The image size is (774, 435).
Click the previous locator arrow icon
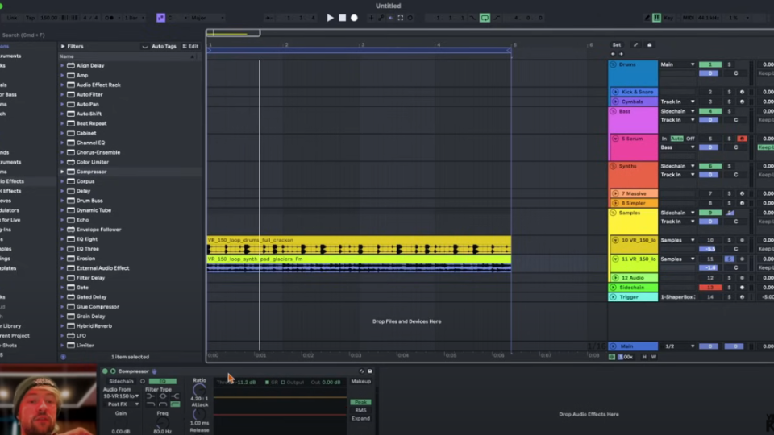click(613, 54)
